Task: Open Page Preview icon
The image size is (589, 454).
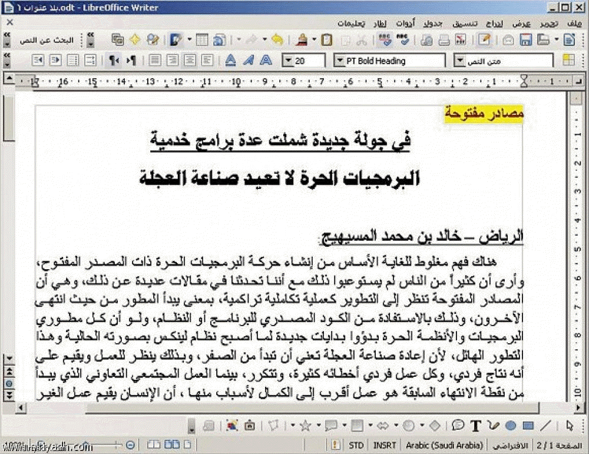Action: (426, 40)
